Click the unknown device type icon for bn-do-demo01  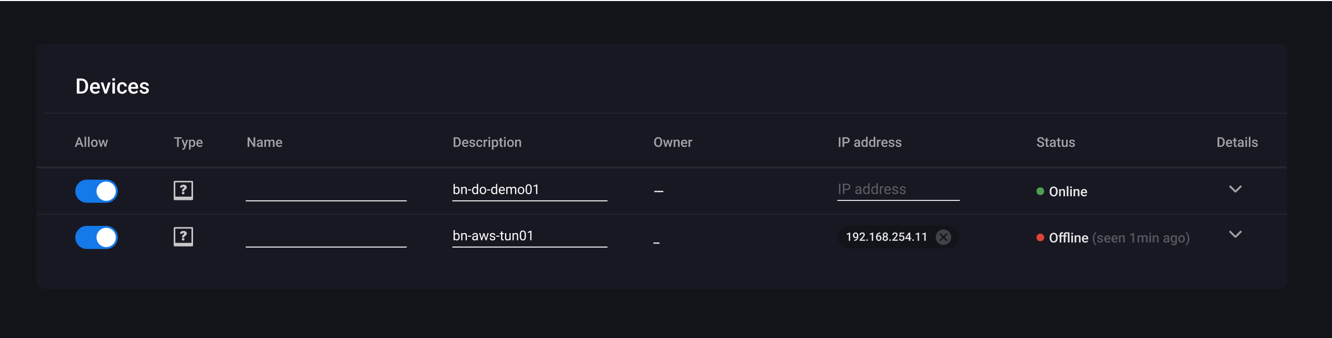point(183,190)
